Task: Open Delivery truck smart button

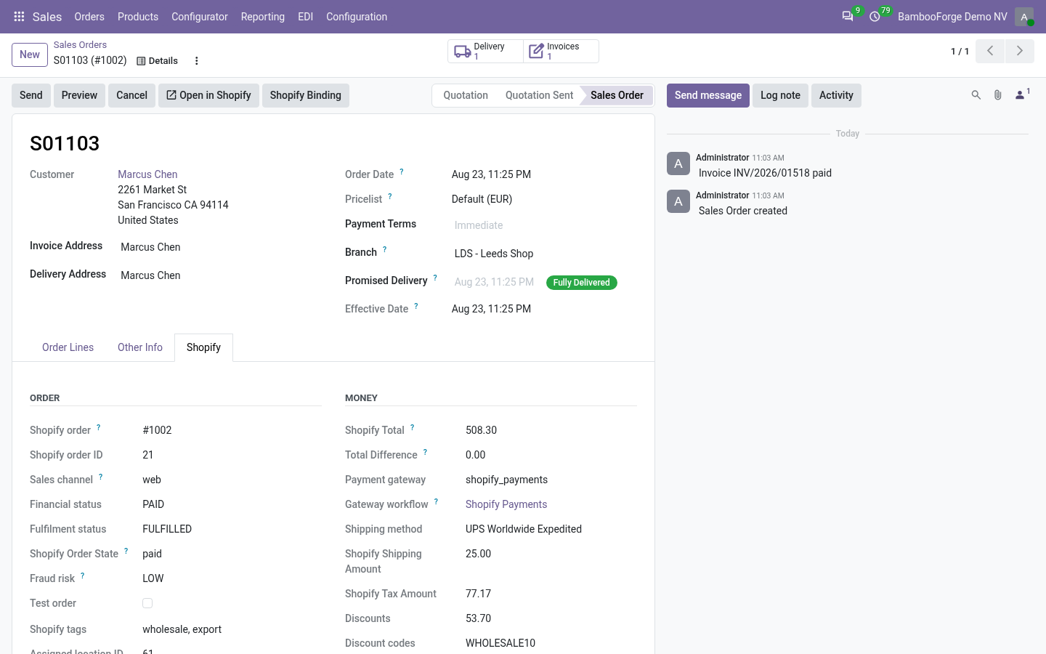Action: click(485, 51)
